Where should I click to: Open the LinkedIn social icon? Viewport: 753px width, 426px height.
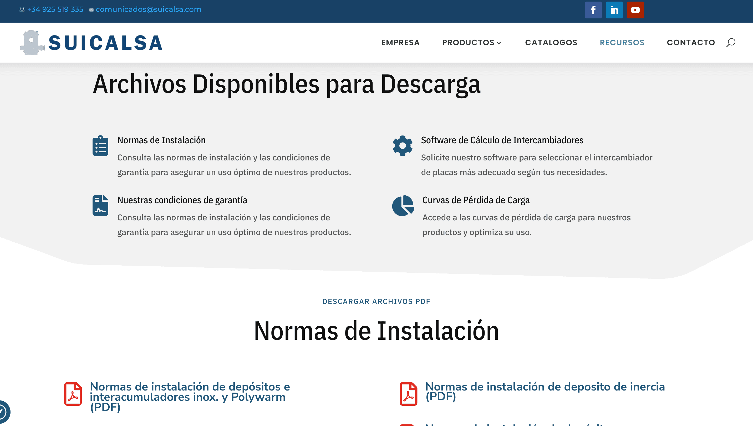tap(614, 10)
